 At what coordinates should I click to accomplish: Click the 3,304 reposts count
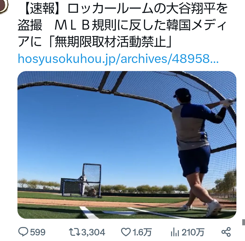click(93, 232)
